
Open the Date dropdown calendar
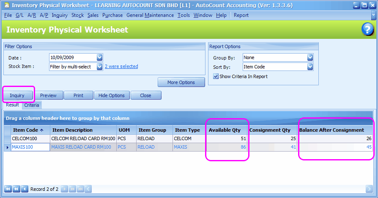pyautogui.click(x=99, y=57)
